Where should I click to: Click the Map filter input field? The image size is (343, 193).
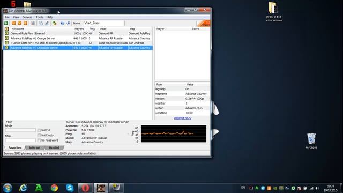(20, 140)
